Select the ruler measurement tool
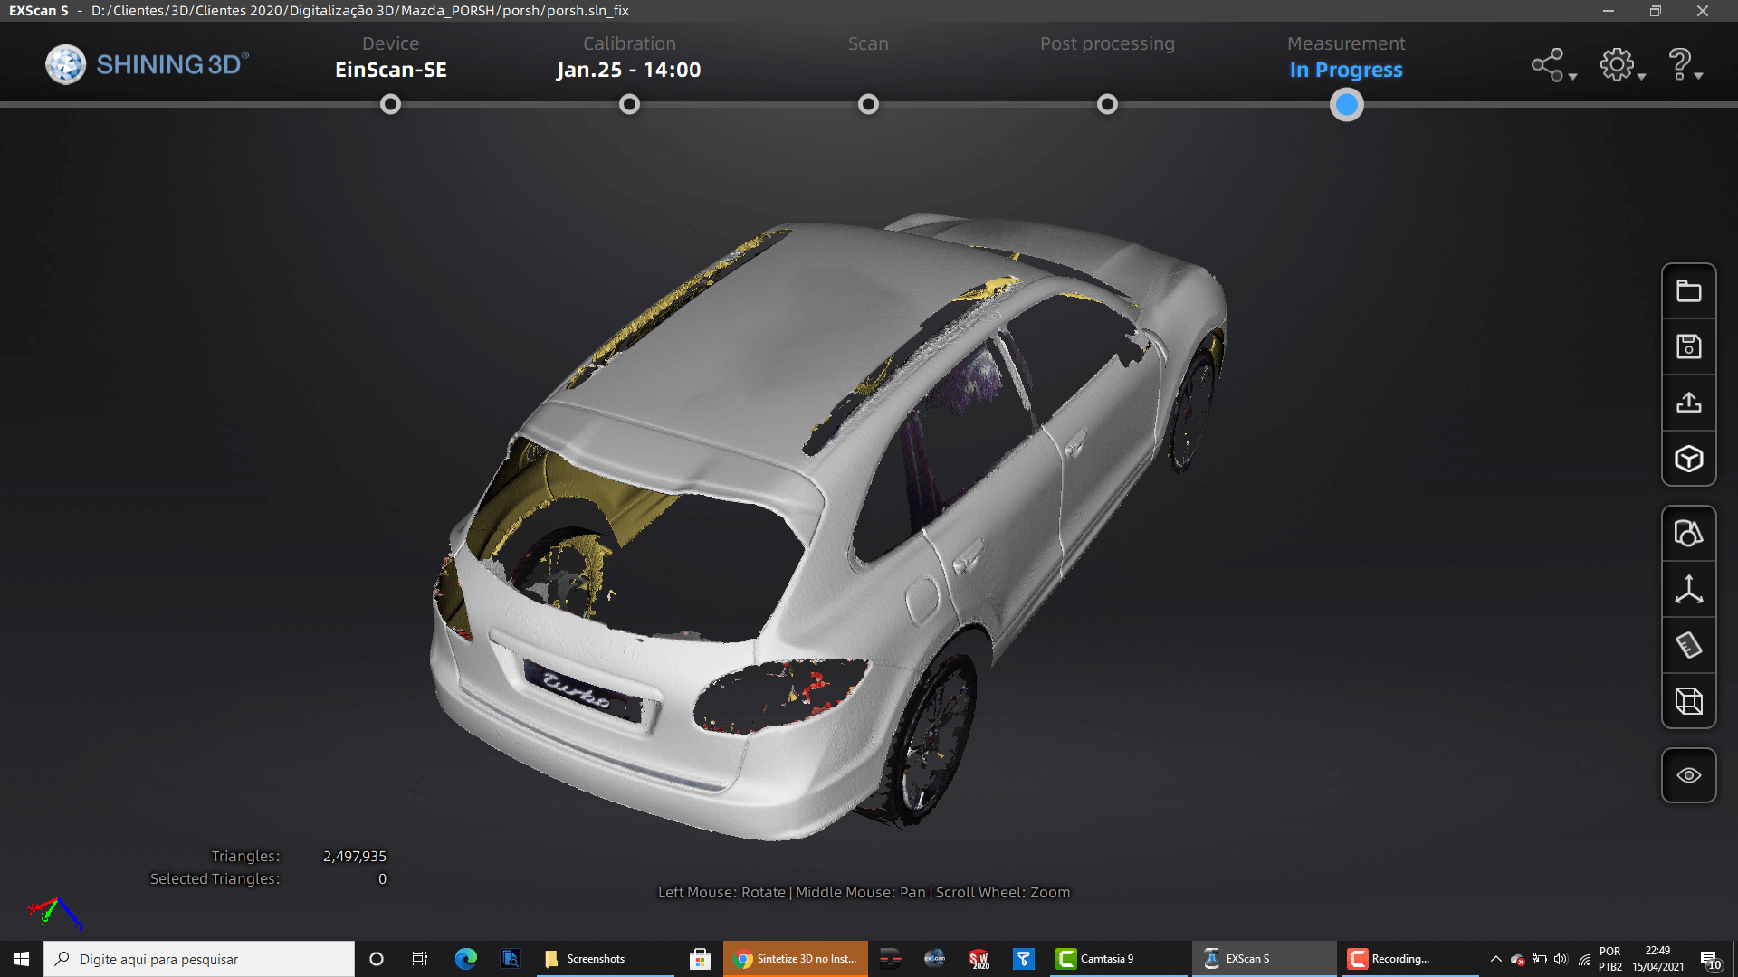The width and height of the screenshot is (1738, 977). pos(1689,646)
